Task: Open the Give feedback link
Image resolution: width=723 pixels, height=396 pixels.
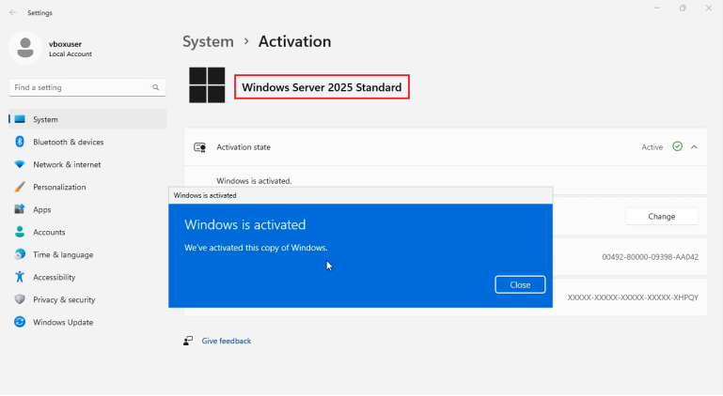Action: click(x=226, y=341)
